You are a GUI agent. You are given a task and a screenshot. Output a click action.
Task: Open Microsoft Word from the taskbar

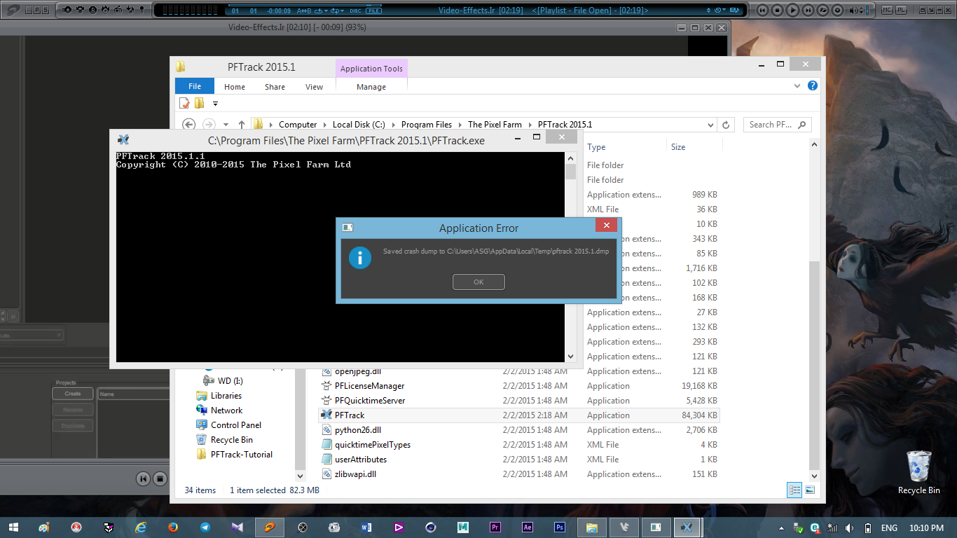[x=366, y=527]
